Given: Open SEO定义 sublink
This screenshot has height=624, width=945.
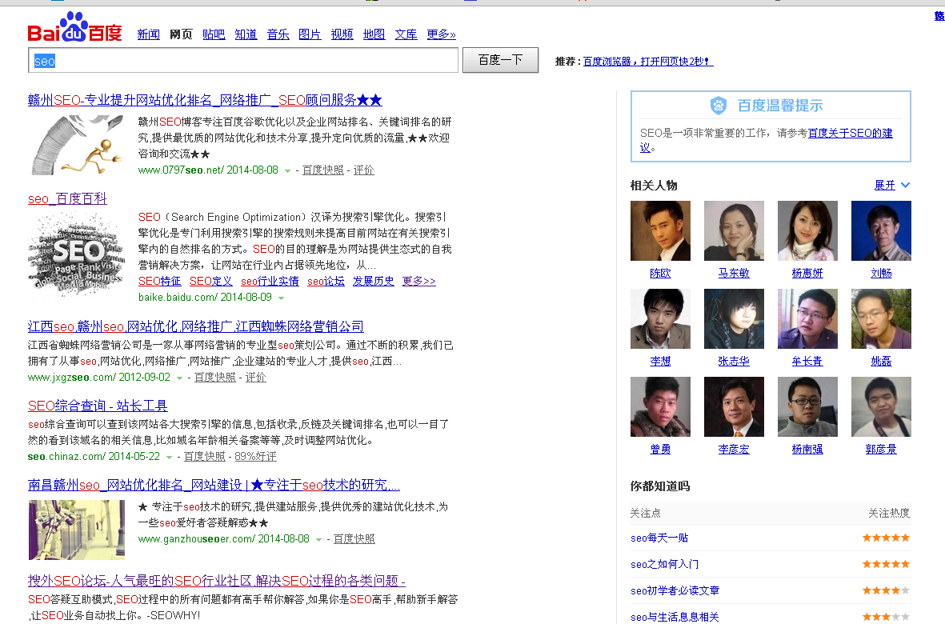Looking at the screenshot, I should click(x=211, y=282).
